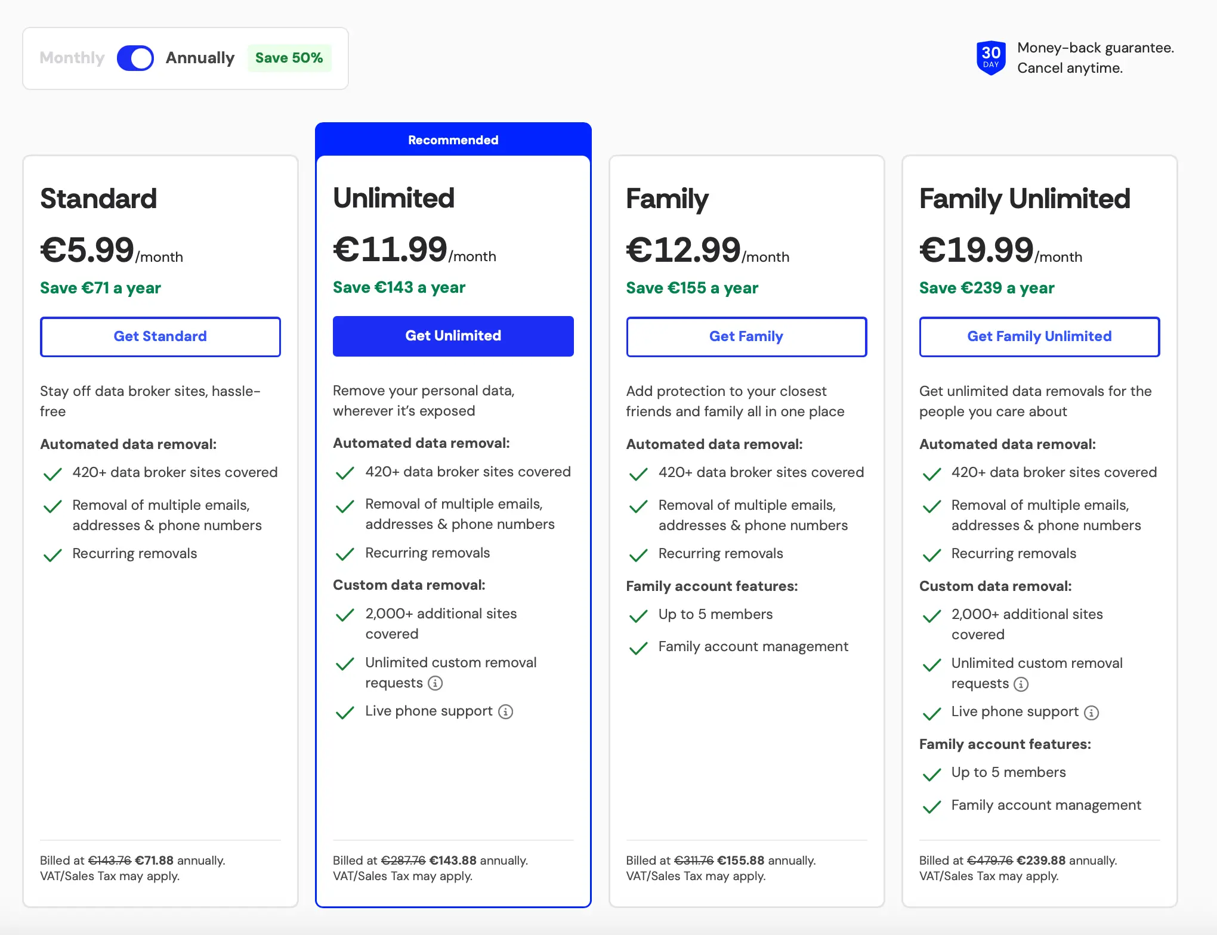This screenshot has width=1217, height=935.
Task: Click the Recommended banner on Unlimited plan
Action: point(453,140)
